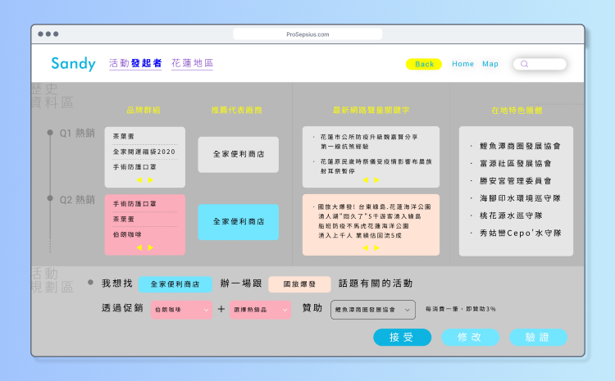
Task: Click left yellow arrow under peach news card
Action: [365, 247]
